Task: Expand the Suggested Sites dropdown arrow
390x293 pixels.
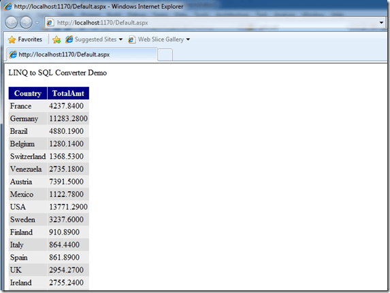Action: point(120,39)
